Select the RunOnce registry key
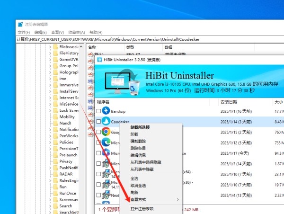Viewport: 284px width, 214px height. click(68, 193)
